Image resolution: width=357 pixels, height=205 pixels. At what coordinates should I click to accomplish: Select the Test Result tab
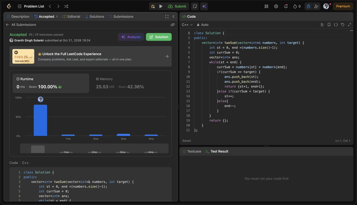pos(217,151)
